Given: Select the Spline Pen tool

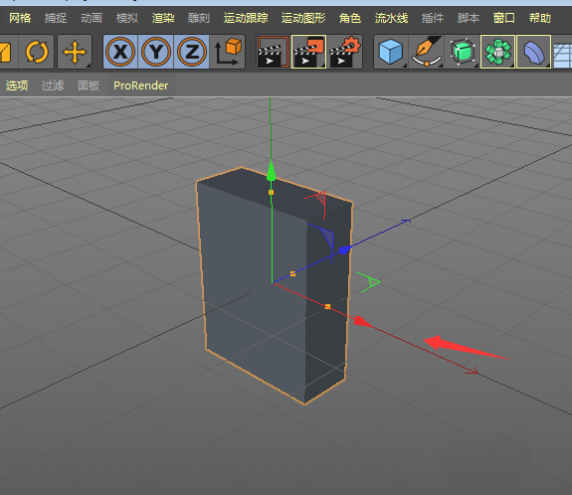Looking at the screenshot, I should coord(426,52).
